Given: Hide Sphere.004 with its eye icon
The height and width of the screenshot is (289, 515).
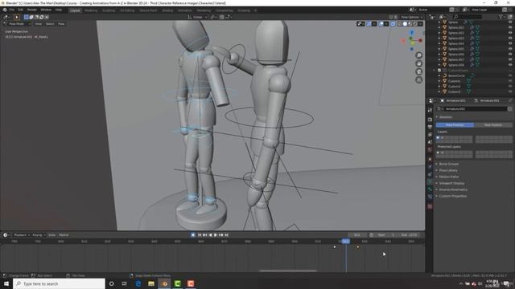Looking at the screenshot, I should [x=510, y=43].
